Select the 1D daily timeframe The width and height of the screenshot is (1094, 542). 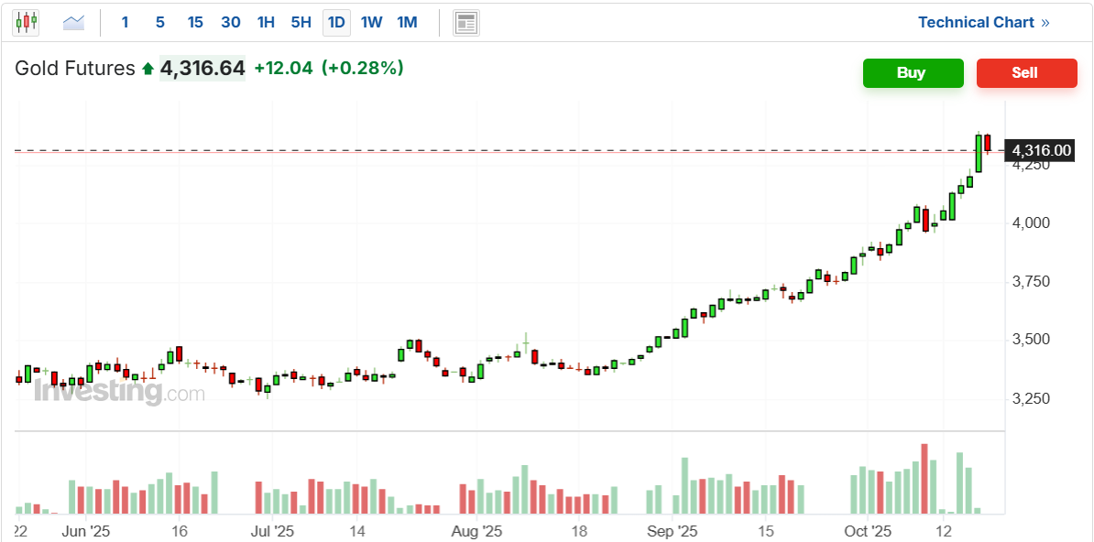(336, 22)
